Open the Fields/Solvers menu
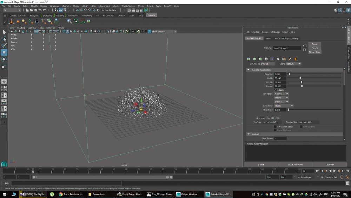 coord(128,6)
